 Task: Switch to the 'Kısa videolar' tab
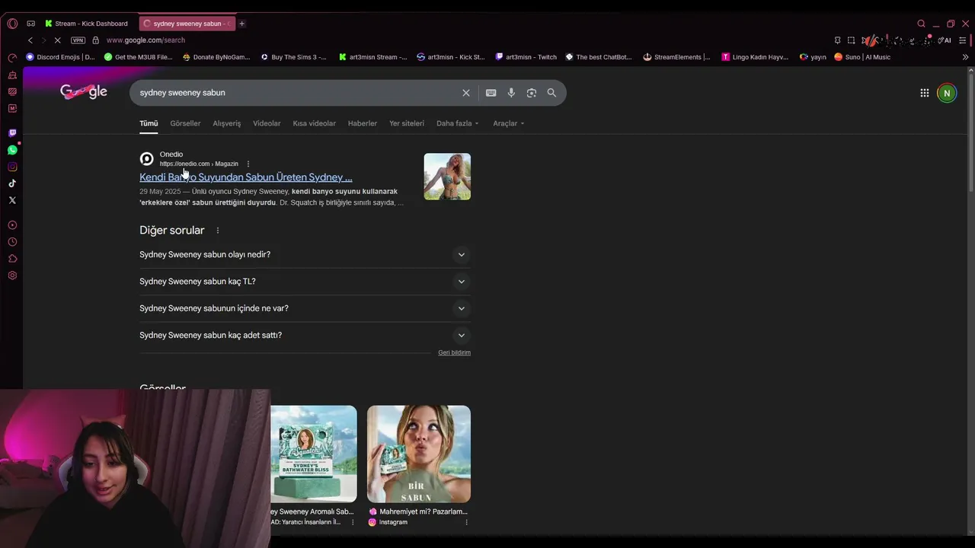click(x=314, y=123)
